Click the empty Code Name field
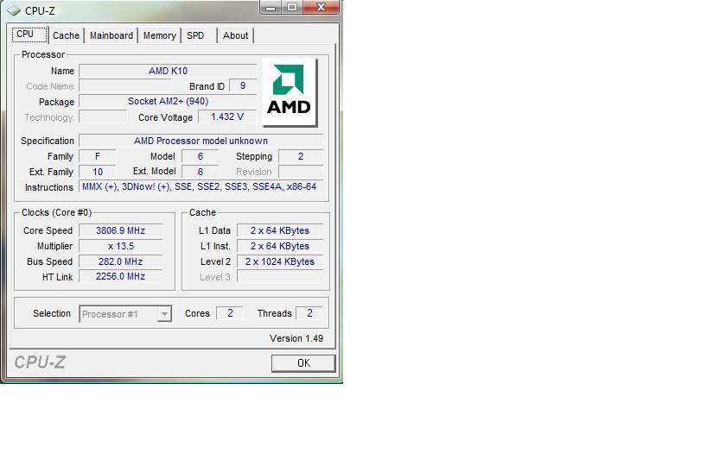This screenshot has width=726, height=453. [125, 85]
